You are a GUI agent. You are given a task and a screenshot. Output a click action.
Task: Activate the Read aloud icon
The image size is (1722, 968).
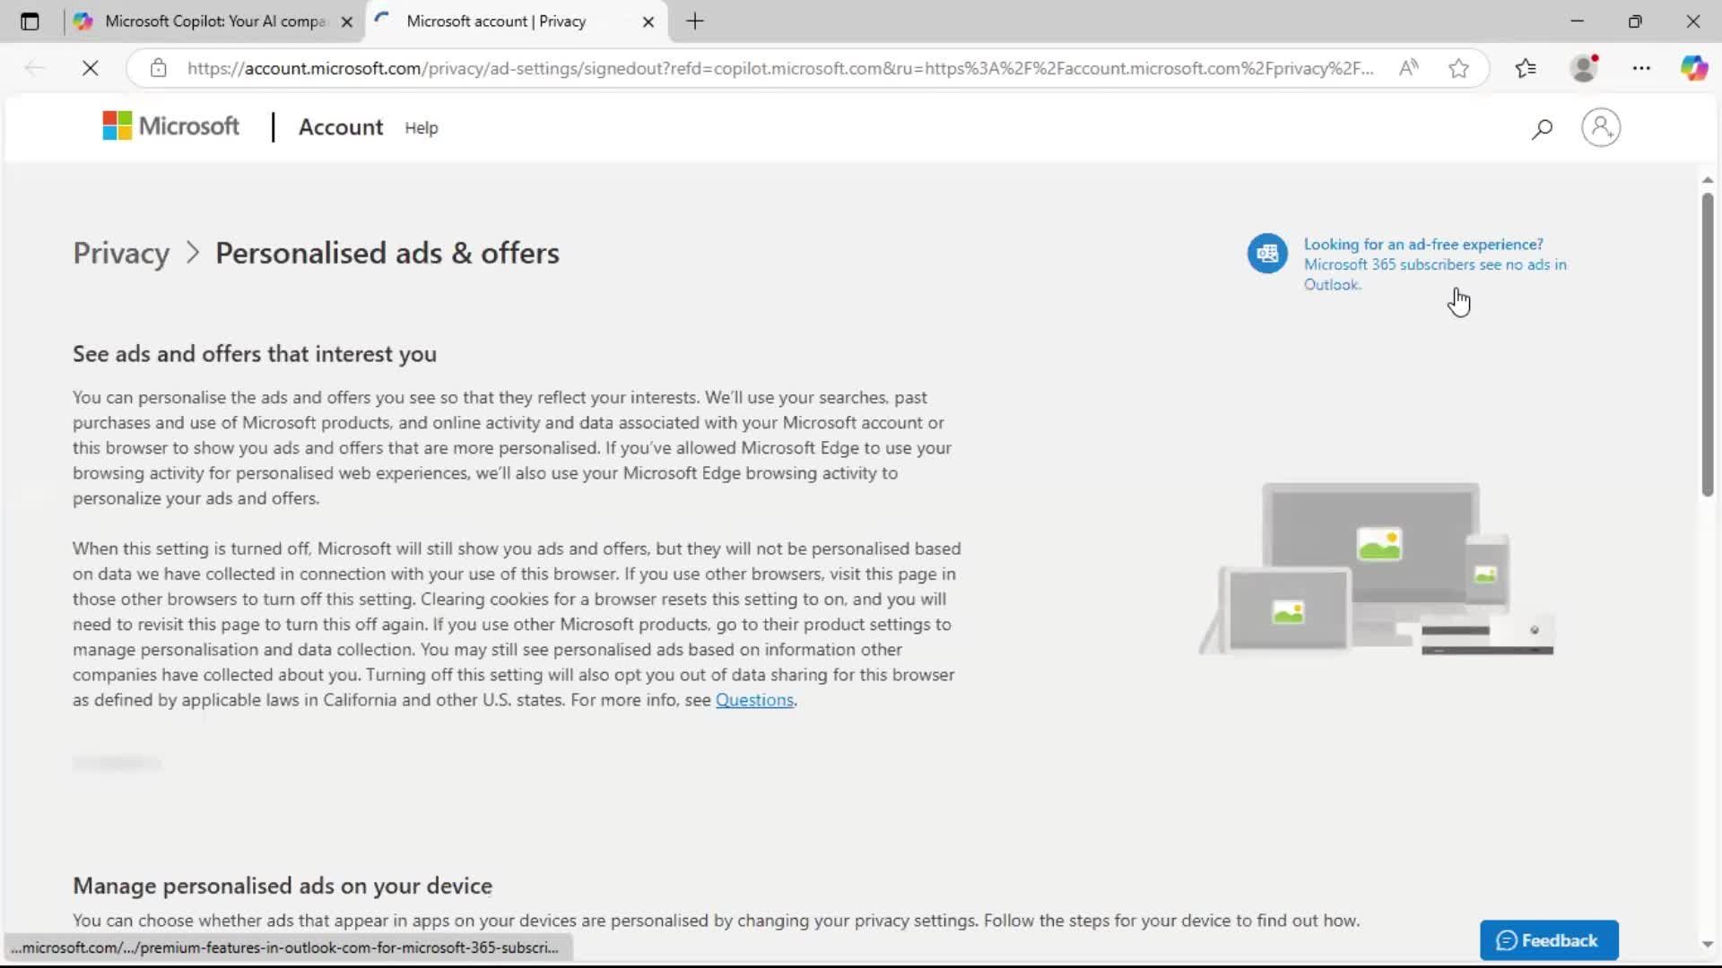point(1409,68)
